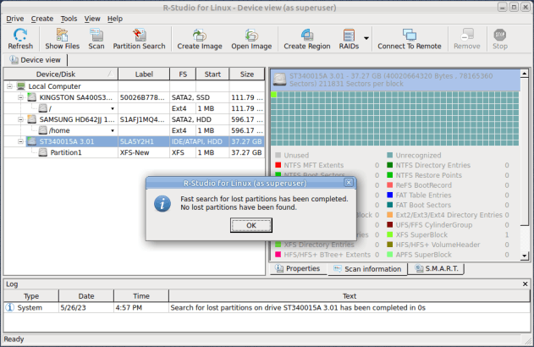Click OK in the search completed dialog
This screenshot has width=534, height=347.
[x=251, y=225]
